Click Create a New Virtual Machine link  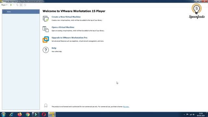(x=66, y=17)
